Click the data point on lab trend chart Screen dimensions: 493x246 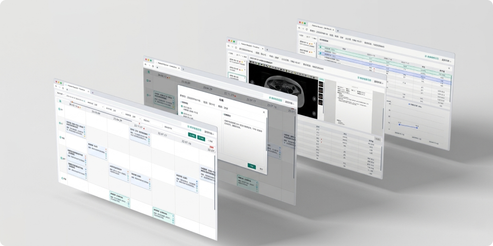click(399, 124)
